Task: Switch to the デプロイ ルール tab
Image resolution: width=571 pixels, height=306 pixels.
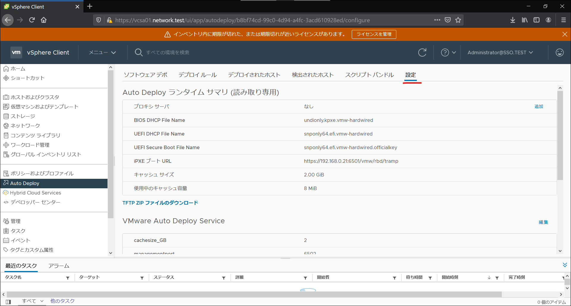Action: point(198,75)
